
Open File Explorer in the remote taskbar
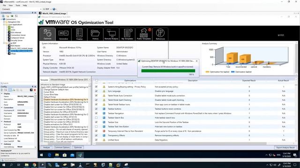click(x=57, y=155)
